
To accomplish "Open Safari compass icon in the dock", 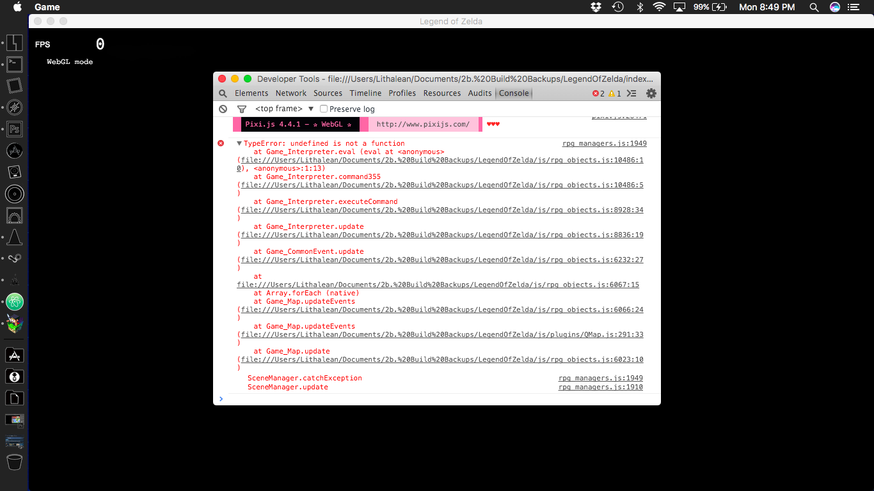I will [15, 107].
